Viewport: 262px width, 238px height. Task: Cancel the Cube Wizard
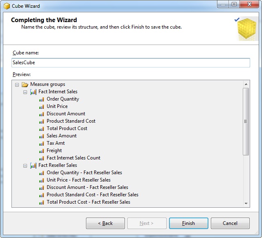[230, 223]
